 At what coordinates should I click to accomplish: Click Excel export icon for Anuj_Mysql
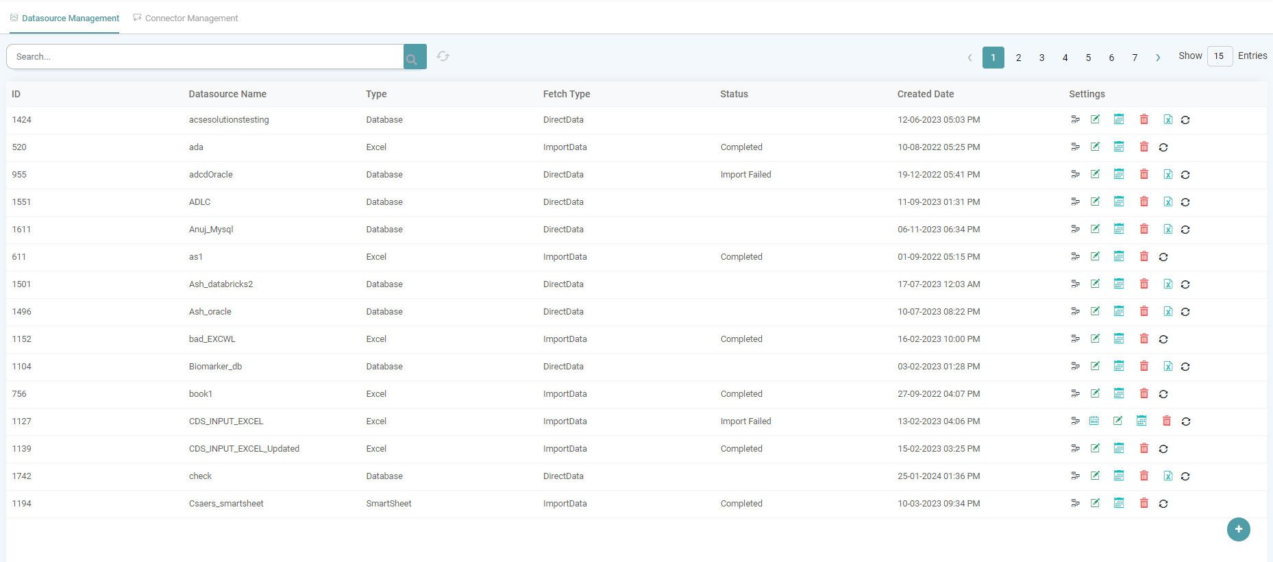pyautogui.click(x=1167, y=230)
